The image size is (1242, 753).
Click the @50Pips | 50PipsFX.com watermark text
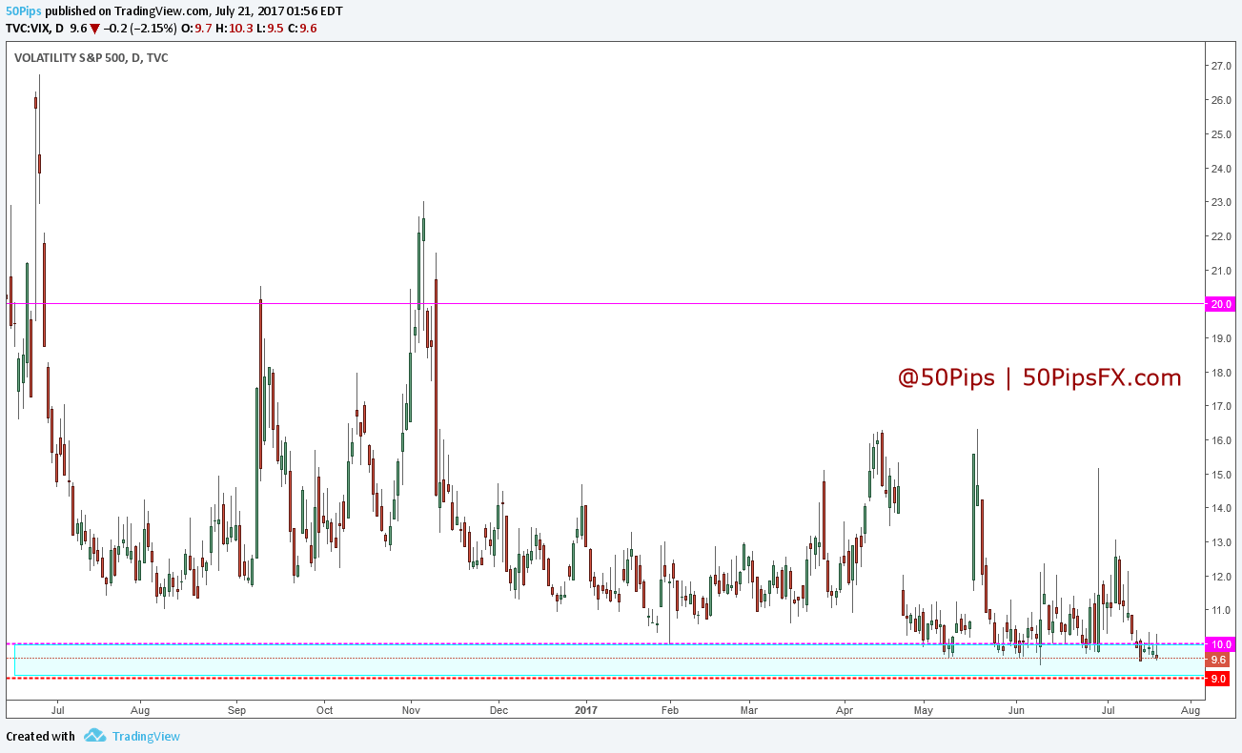1039,378
